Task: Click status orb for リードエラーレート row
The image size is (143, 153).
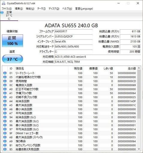Action: [5, 73]
